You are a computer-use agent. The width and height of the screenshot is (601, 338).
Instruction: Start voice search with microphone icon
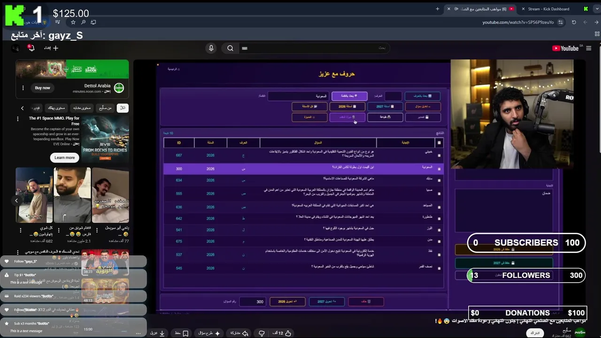(x=211, y=48)
